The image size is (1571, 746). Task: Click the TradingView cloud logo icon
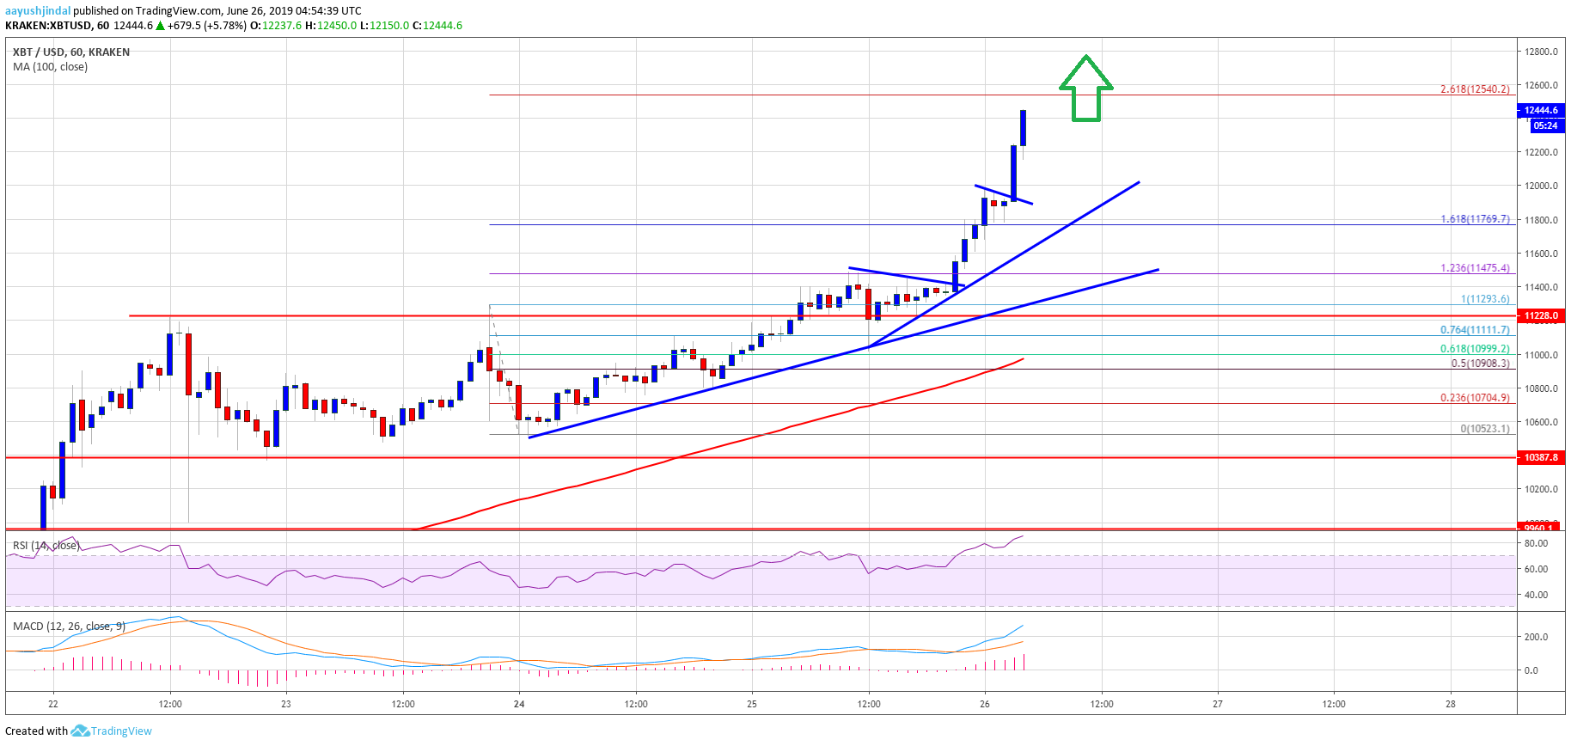tap(80, 731)
